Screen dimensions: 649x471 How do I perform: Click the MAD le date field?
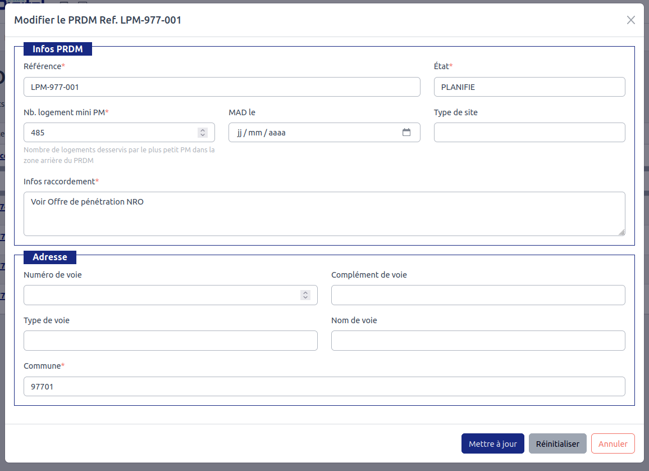314,133
